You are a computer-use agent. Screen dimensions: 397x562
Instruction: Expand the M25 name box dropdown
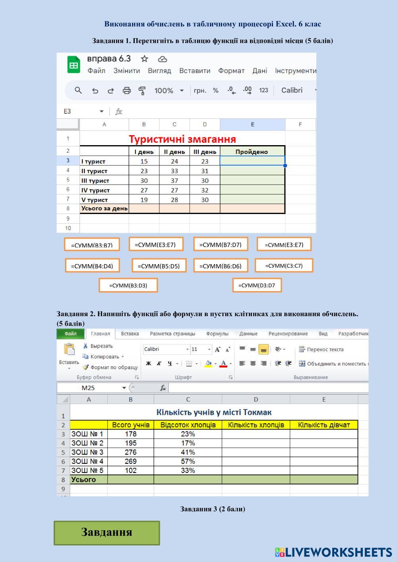(124, 388)
